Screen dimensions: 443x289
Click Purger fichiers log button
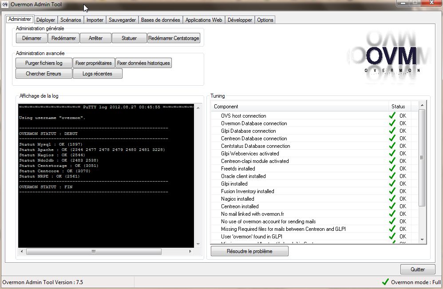(44, 63)
